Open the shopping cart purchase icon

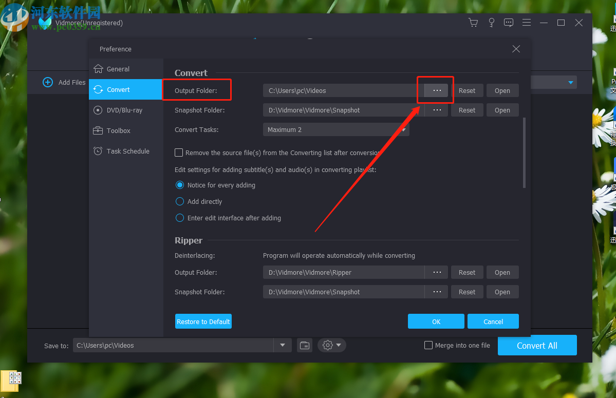tap(473, 23)
